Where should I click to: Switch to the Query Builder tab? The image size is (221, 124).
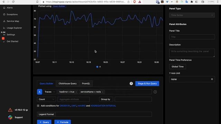[46, 83]
